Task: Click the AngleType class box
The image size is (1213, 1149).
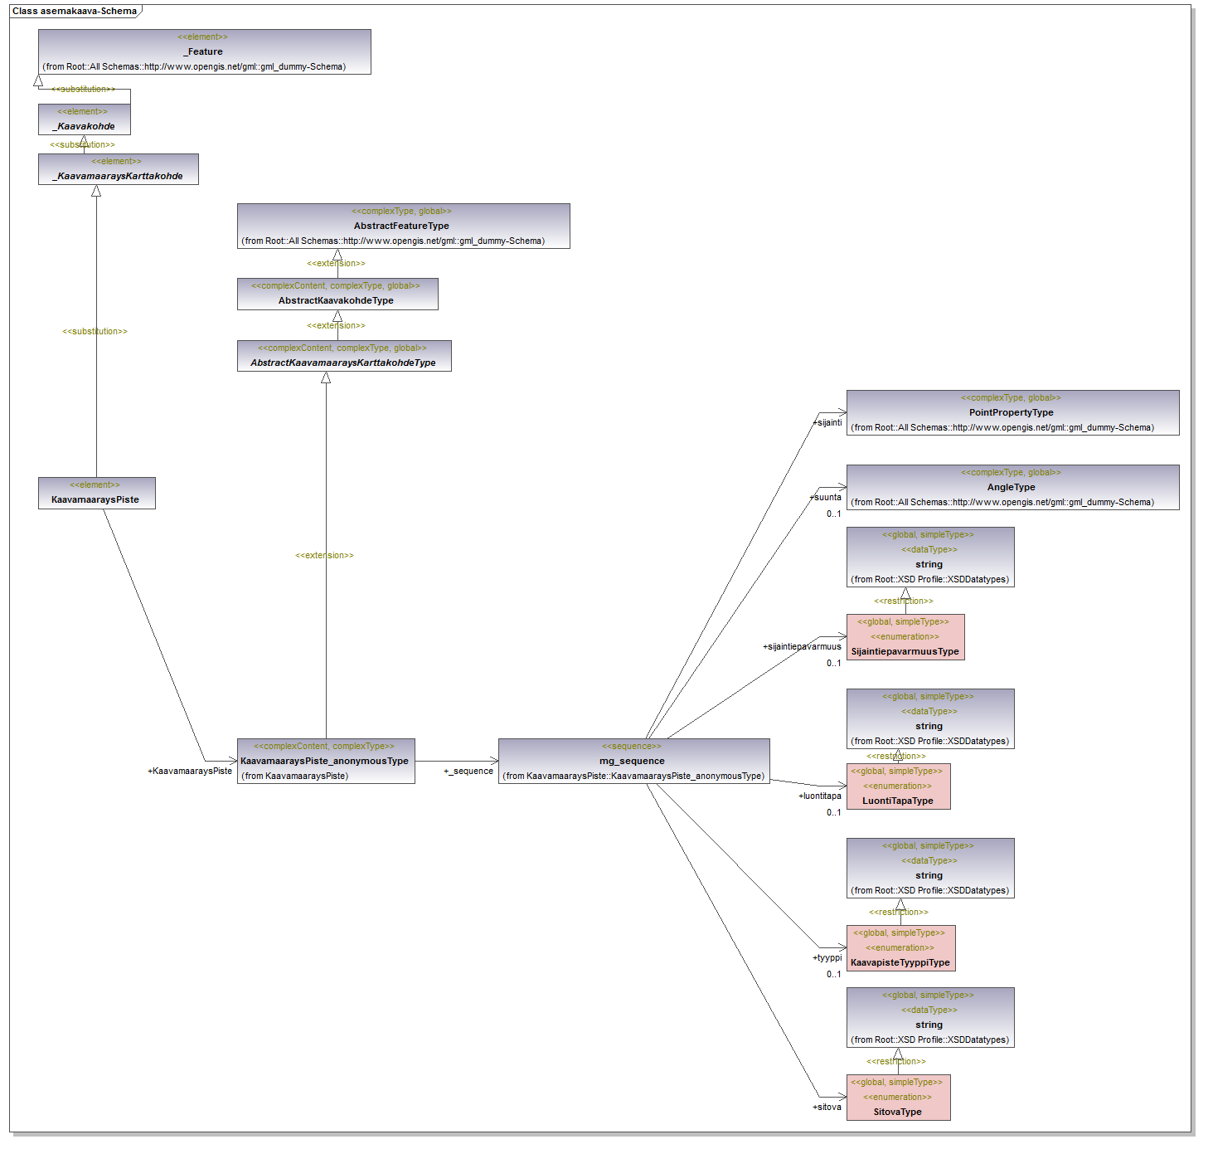Action: [x=1013, y=488]
